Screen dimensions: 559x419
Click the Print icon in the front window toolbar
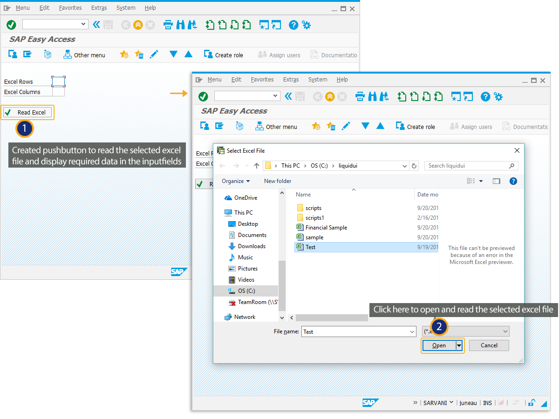360,96
